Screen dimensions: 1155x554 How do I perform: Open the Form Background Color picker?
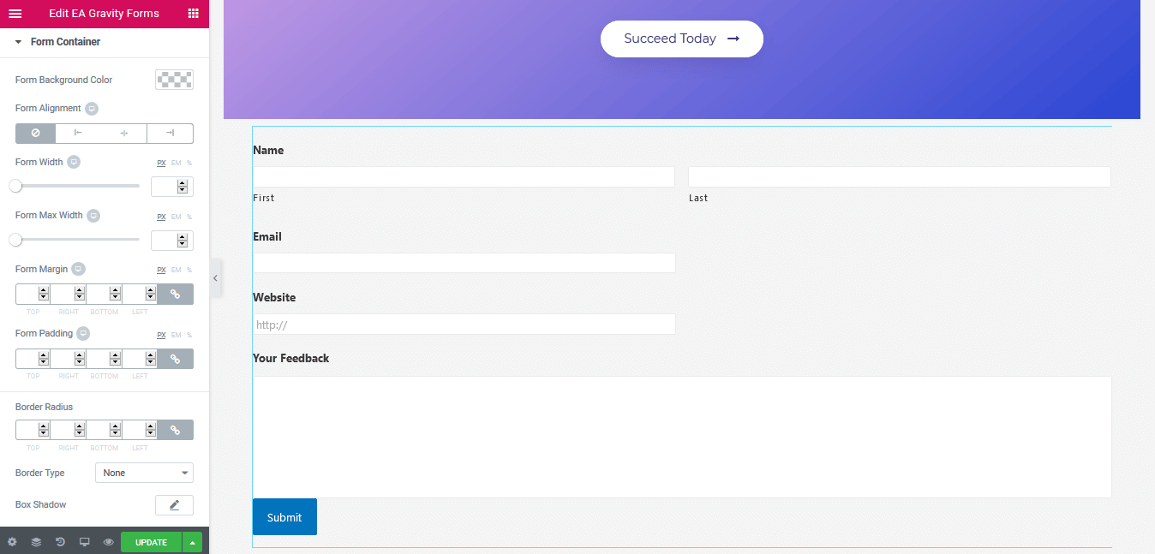point(174,79)
